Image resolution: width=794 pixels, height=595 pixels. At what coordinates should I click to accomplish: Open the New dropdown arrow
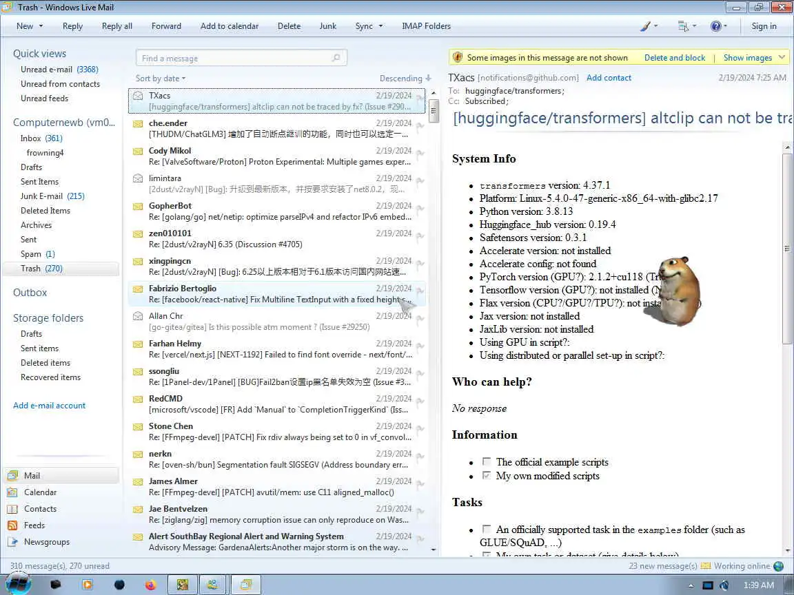pyautogui.click(x=41, y=25)
